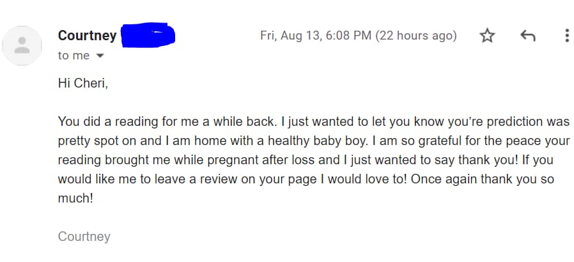Click the reply arrow icon
The image size is (574, 262).
coord(527,36)
